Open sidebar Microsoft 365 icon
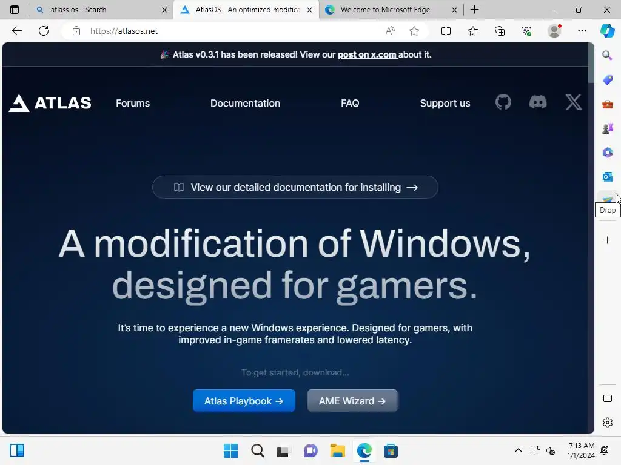 coord(607,153)
